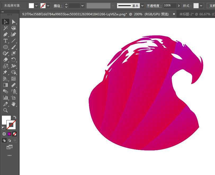The image size is (215, 175).
Task: Open the 基本 brush definition dropdown
Action: tap(142, 5)
